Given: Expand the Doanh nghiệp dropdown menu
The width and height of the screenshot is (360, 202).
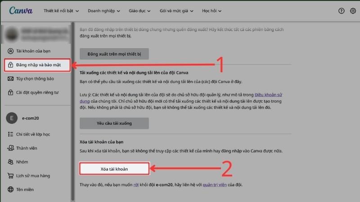Looking at the screenshot, I should click(104, 11).
